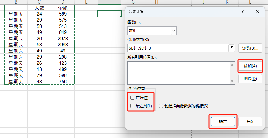Close the 合并计算 dialog with X

pyautogui.click(x=257, y=12)
